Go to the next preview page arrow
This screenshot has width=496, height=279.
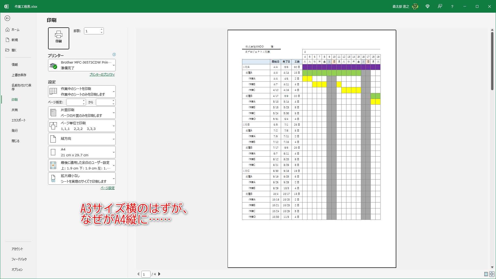[x=159, y=274]
